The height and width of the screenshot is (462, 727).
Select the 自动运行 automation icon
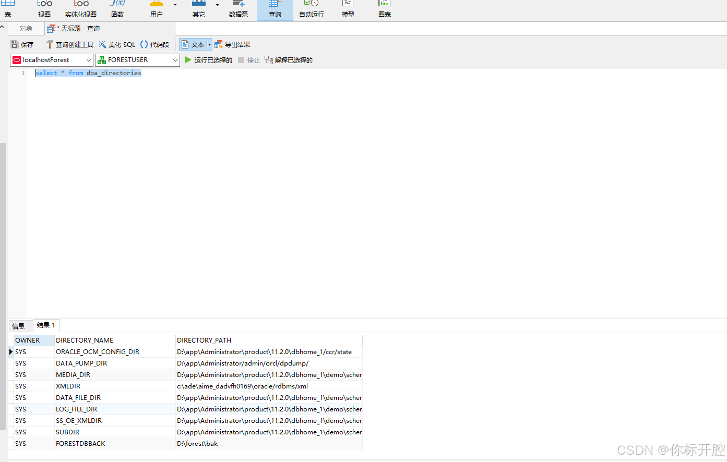pyautogui.click(x=311, y=9)
